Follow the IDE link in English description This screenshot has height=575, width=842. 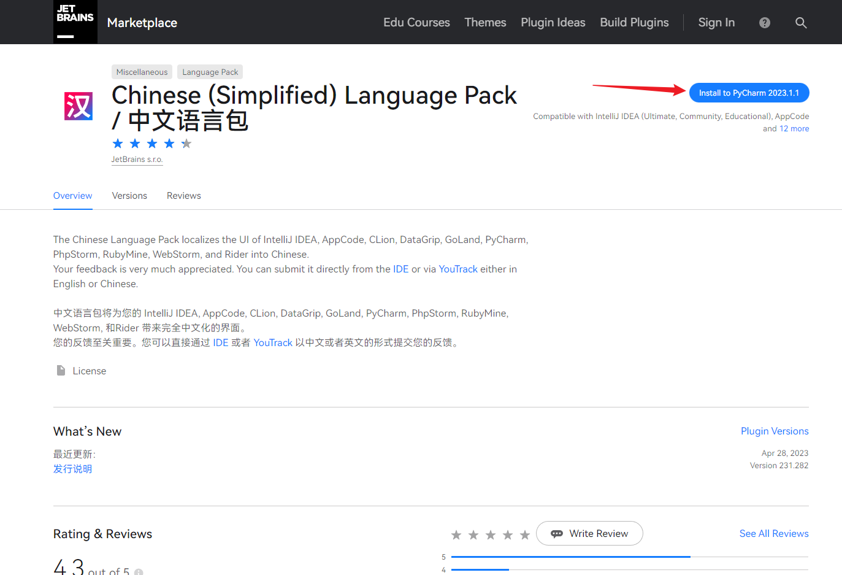pos(400,269)
